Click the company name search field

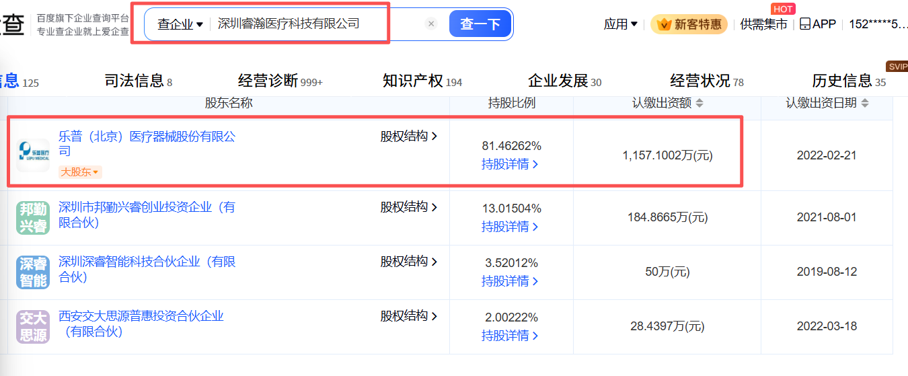[316, 24]
